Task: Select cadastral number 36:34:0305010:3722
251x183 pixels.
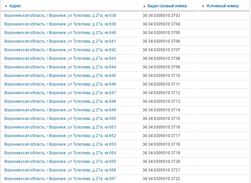Action: coord(161,179)
